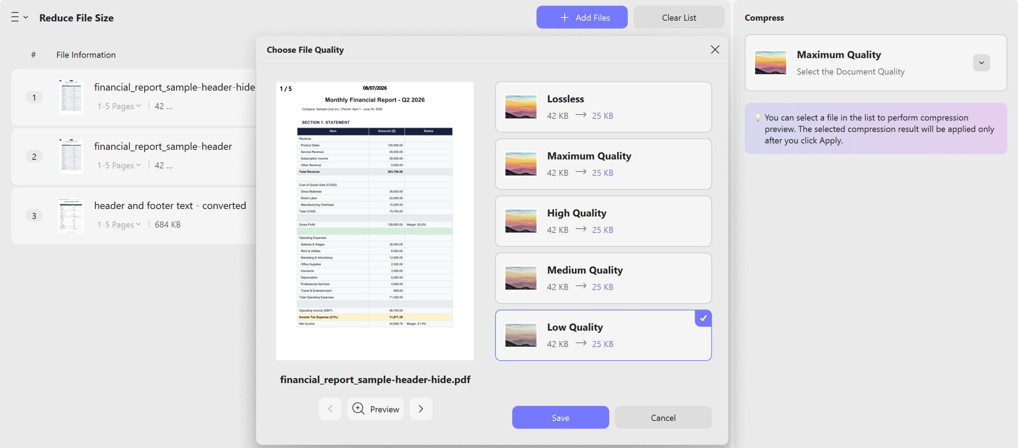This screenshot has height=448, width=1018.
Task: Expand the 1-5 Pages dropdown for file 3
Action: pos(119,224)
